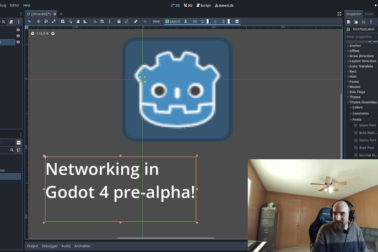Toggle visibility of selected third scene node
The height and width of the screenshot is (252, 378).
click(x=18, y=42)
